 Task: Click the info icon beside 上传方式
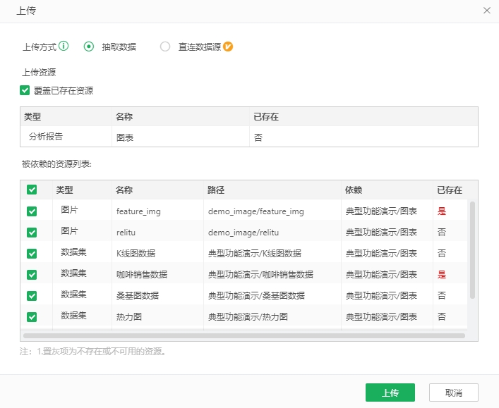point(64,47)
